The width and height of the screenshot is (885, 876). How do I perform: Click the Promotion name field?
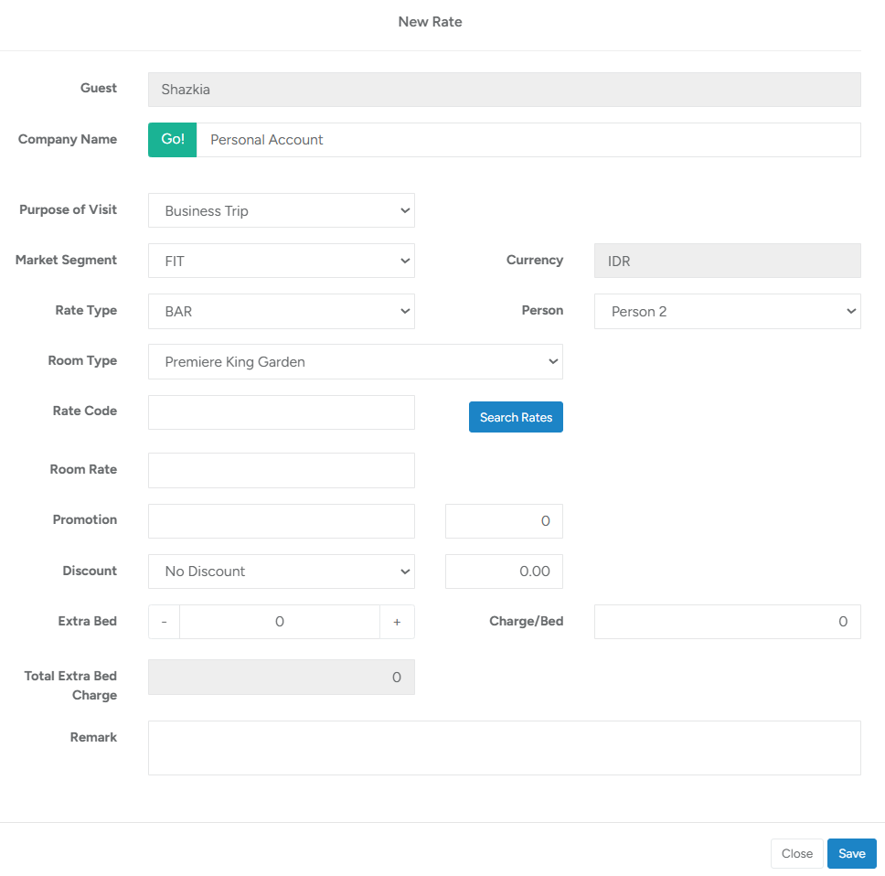[281, 520]
